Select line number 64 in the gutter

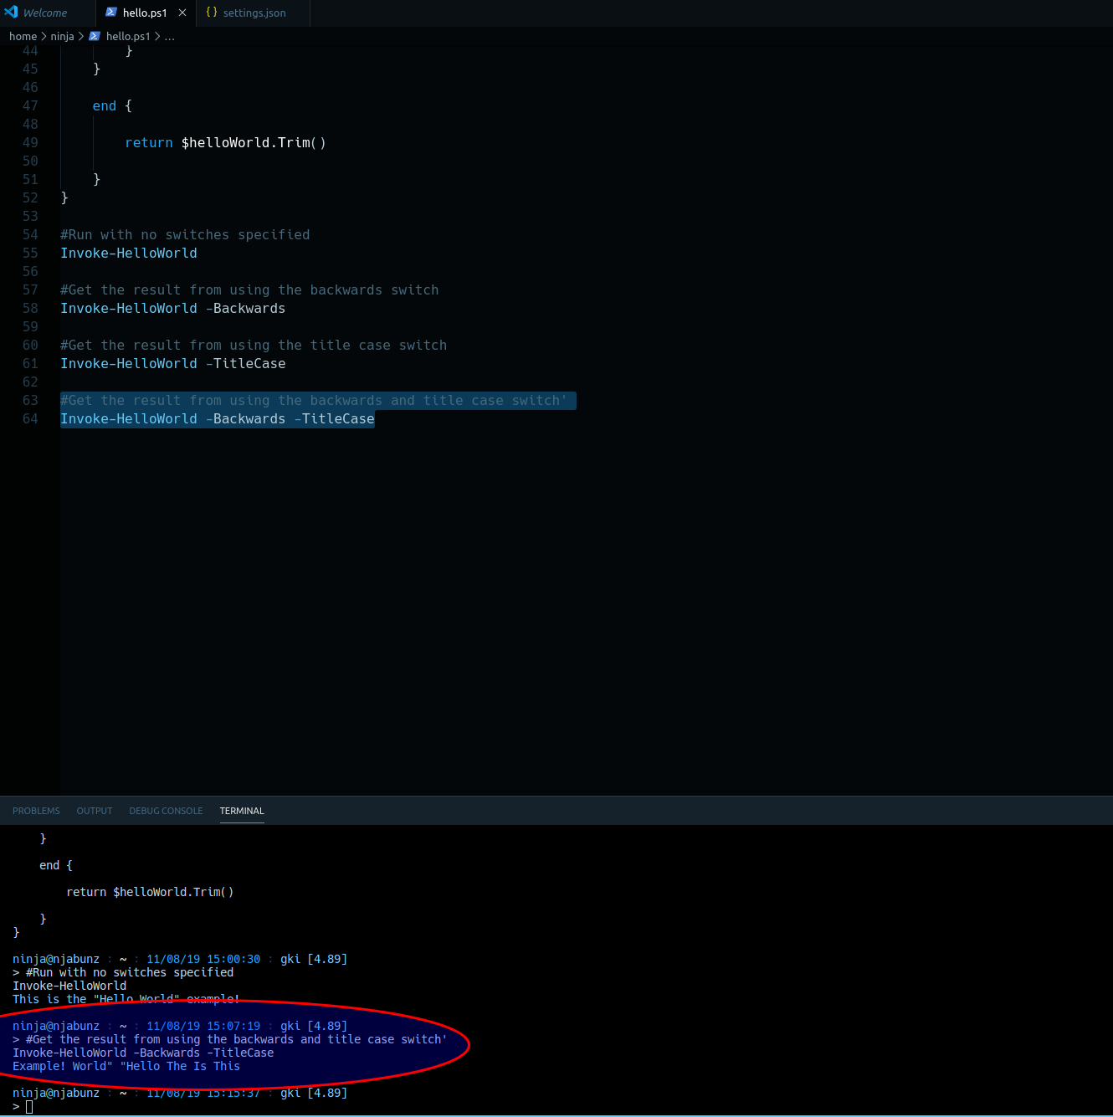pyautogui.click(x=30, y=418)
